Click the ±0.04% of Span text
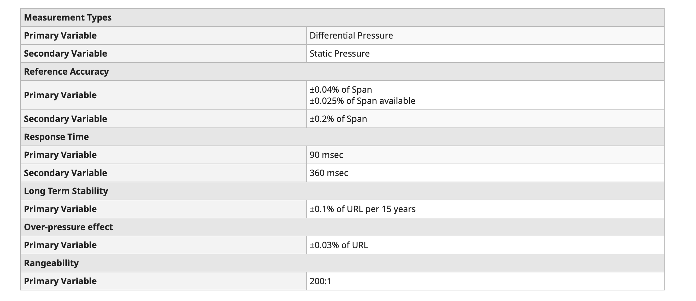This screenshot has width=696, height=301. [341, 90]
